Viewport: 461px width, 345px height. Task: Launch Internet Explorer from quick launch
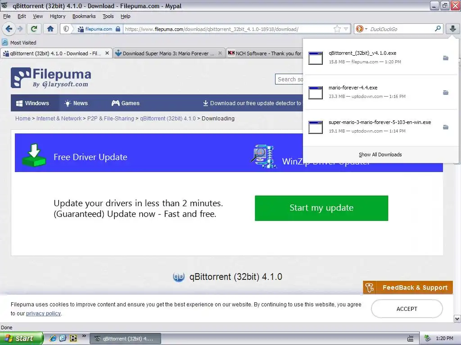[53, 338]
